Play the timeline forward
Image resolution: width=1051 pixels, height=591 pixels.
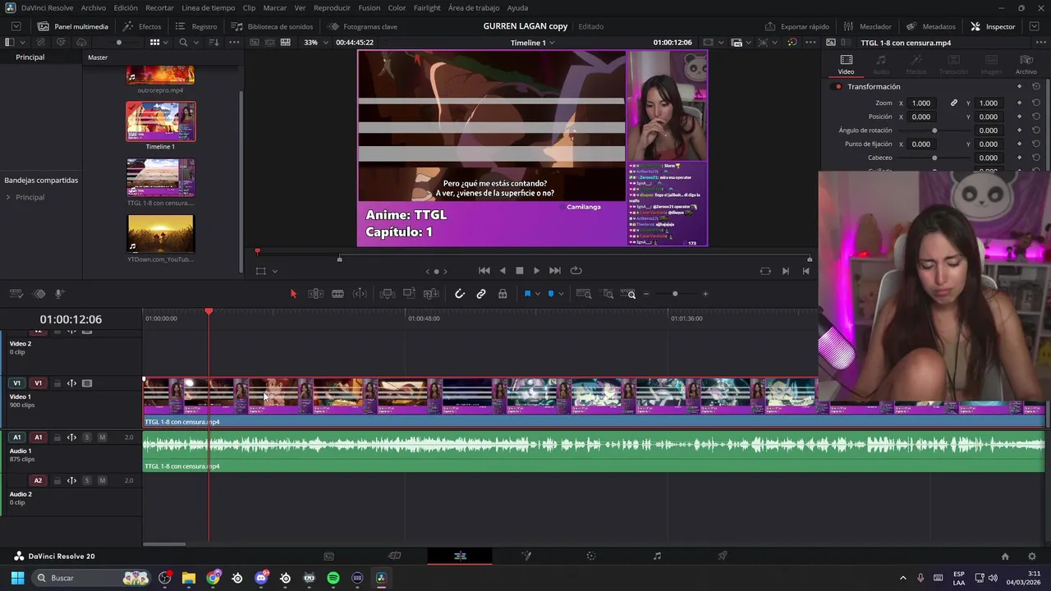click(x=536, y=271)
